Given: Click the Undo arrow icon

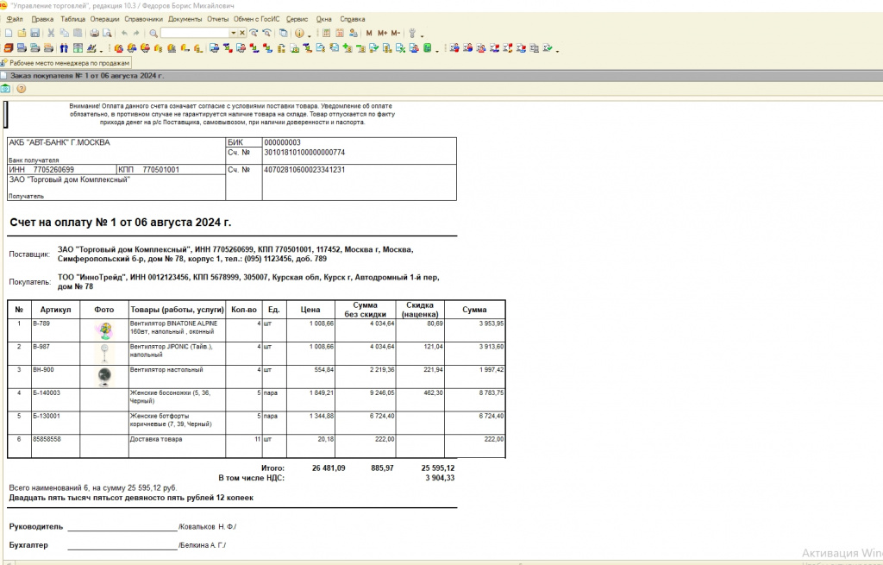Looking at the screenshot, I should point(124,33).
